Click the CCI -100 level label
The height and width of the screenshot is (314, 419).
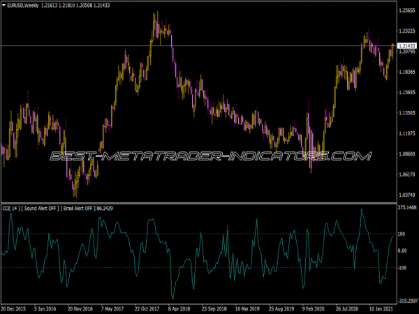[402, 268]
